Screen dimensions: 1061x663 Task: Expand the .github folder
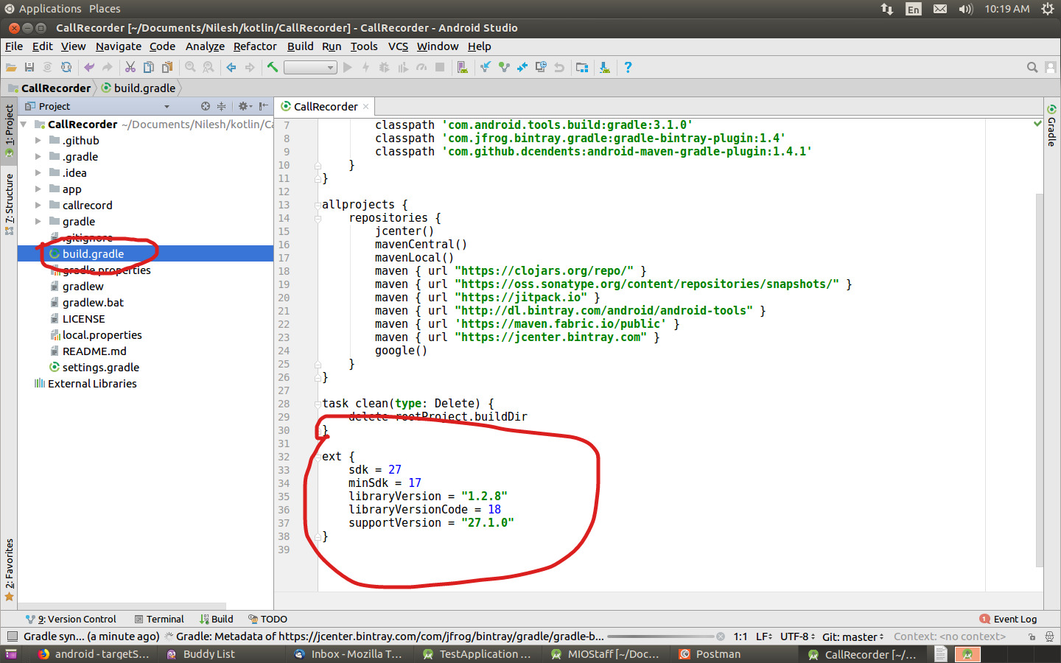point(38,140)
